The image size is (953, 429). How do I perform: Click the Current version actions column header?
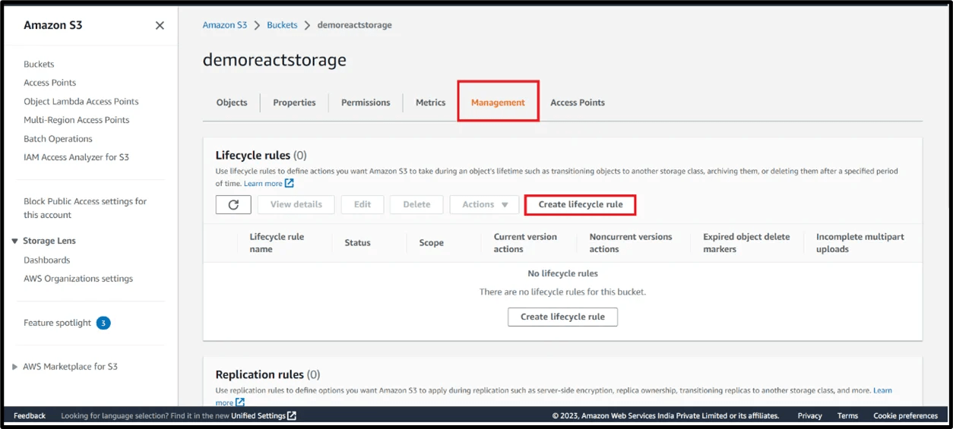pos(525,243)
